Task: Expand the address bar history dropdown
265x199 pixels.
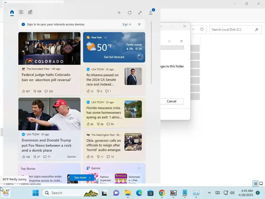Action: (x=193, y=29)
